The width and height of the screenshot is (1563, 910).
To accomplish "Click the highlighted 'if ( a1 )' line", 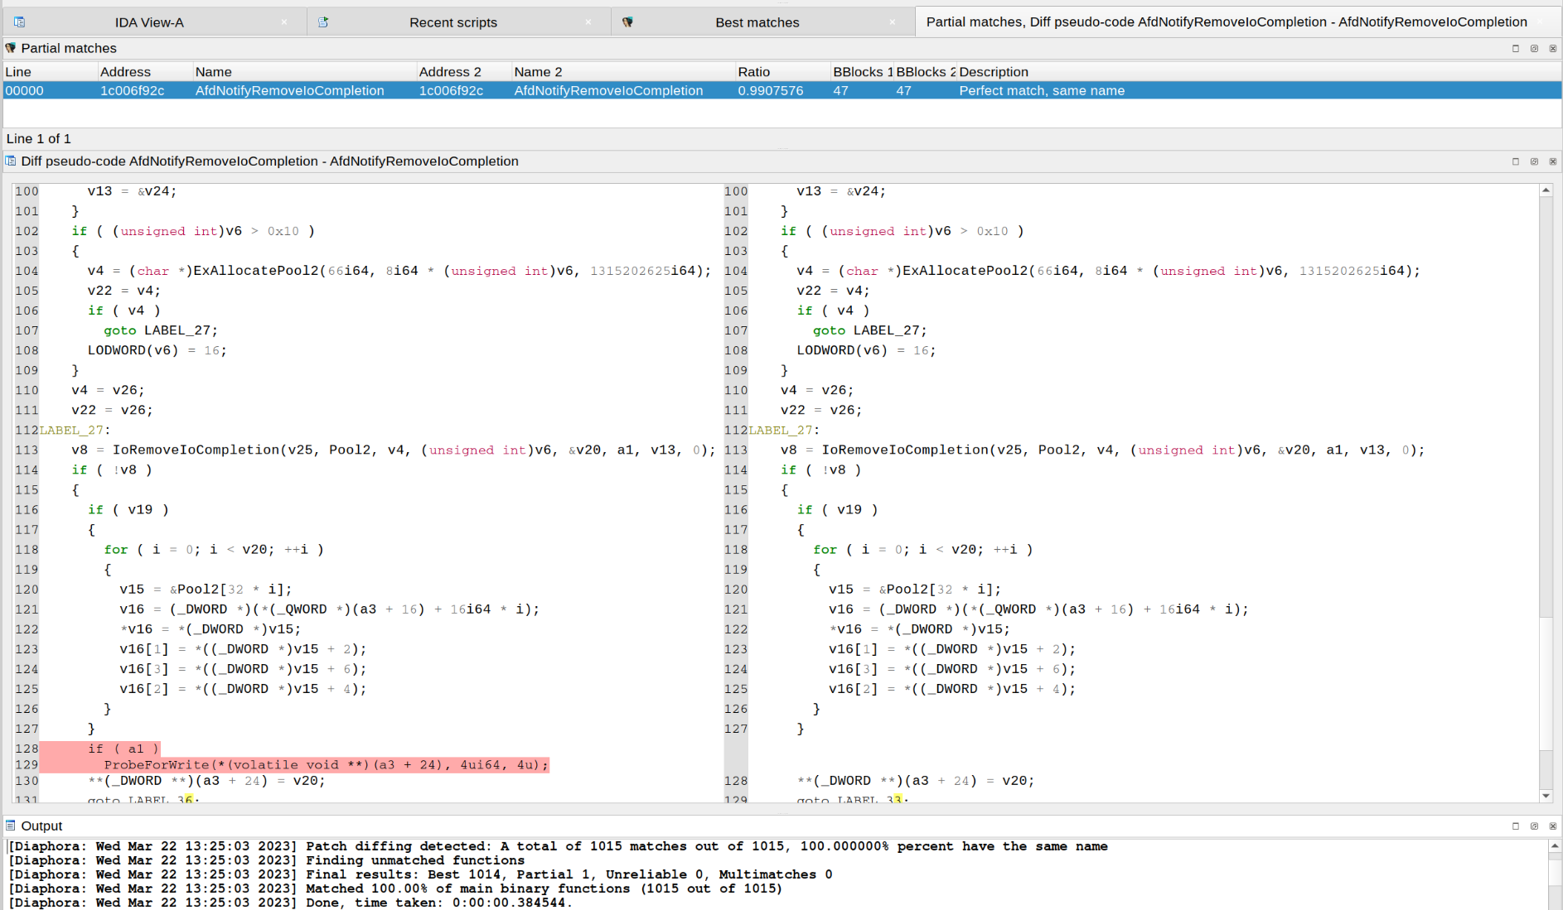I will 123,749.
